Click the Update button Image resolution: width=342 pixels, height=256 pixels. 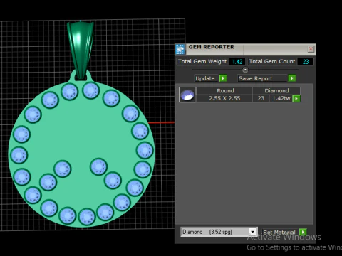coord(207,78)
